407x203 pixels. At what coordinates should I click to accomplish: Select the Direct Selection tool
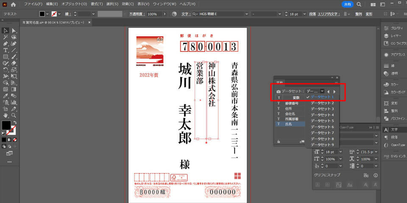[14, 30]
